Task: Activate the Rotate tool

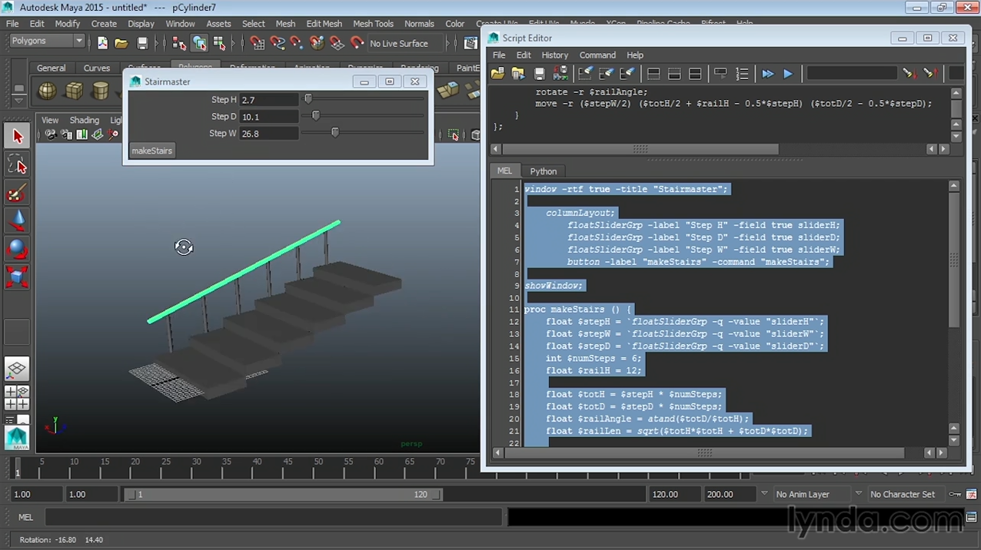Action: 17,249
